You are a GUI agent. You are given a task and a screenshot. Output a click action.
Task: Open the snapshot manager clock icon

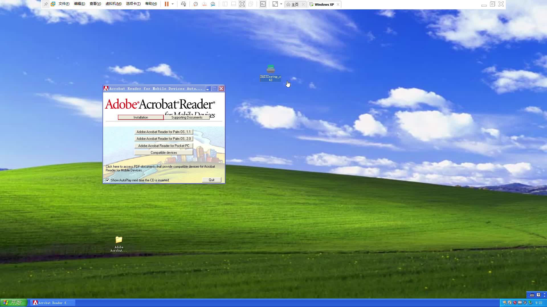click(x=213, y=4)
